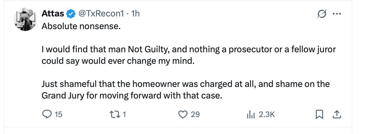Click the 2.3K view count
The image size is (366, 134).
pos(267,114)
